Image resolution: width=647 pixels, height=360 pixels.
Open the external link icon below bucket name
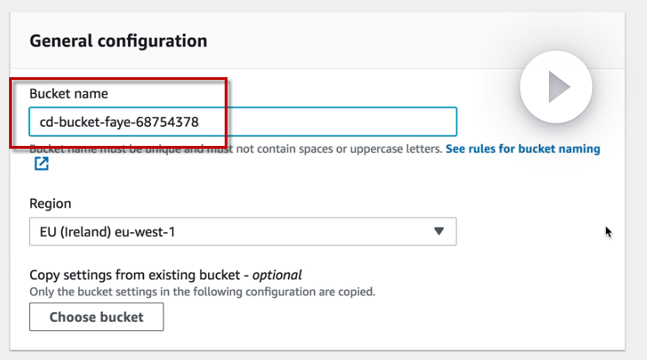(x=41, y=164)
